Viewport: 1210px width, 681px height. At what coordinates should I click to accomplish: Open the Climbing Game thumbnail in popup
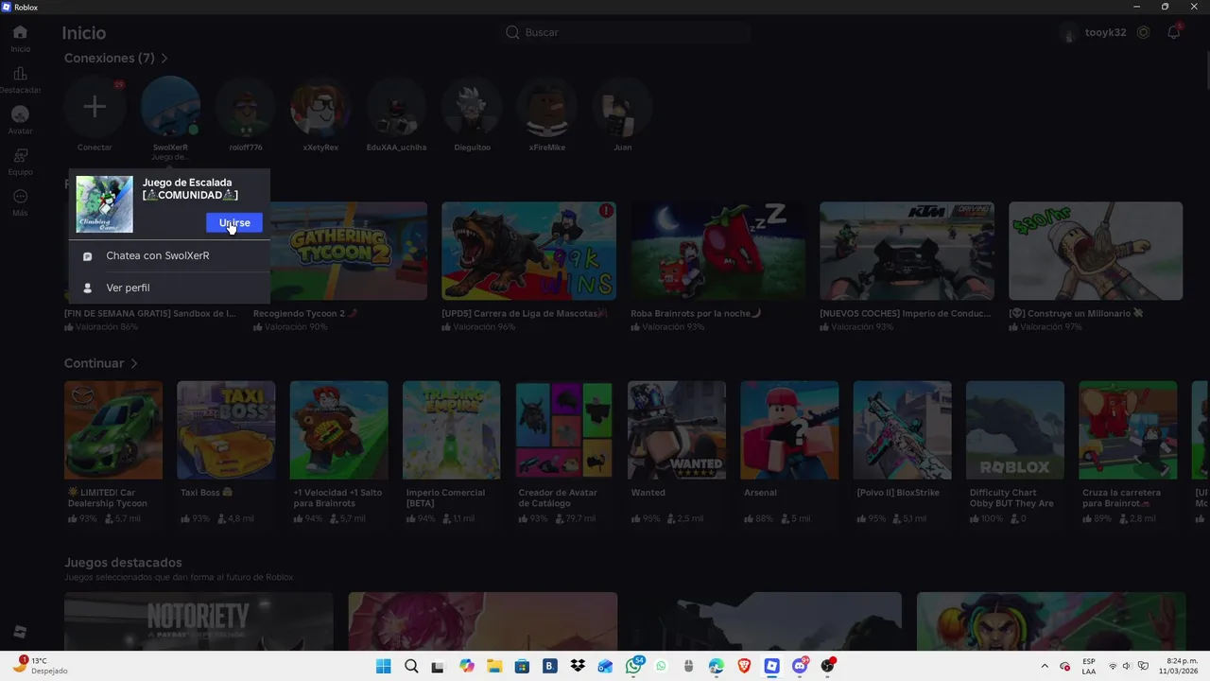click(104, 204)
